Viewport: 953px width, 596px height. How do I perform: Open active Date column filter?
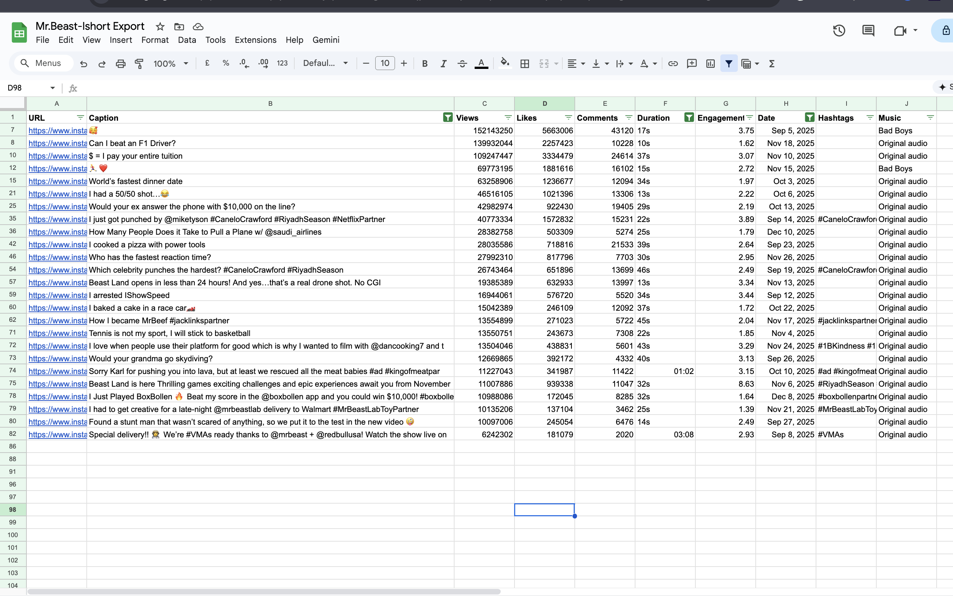coord(810,117)
